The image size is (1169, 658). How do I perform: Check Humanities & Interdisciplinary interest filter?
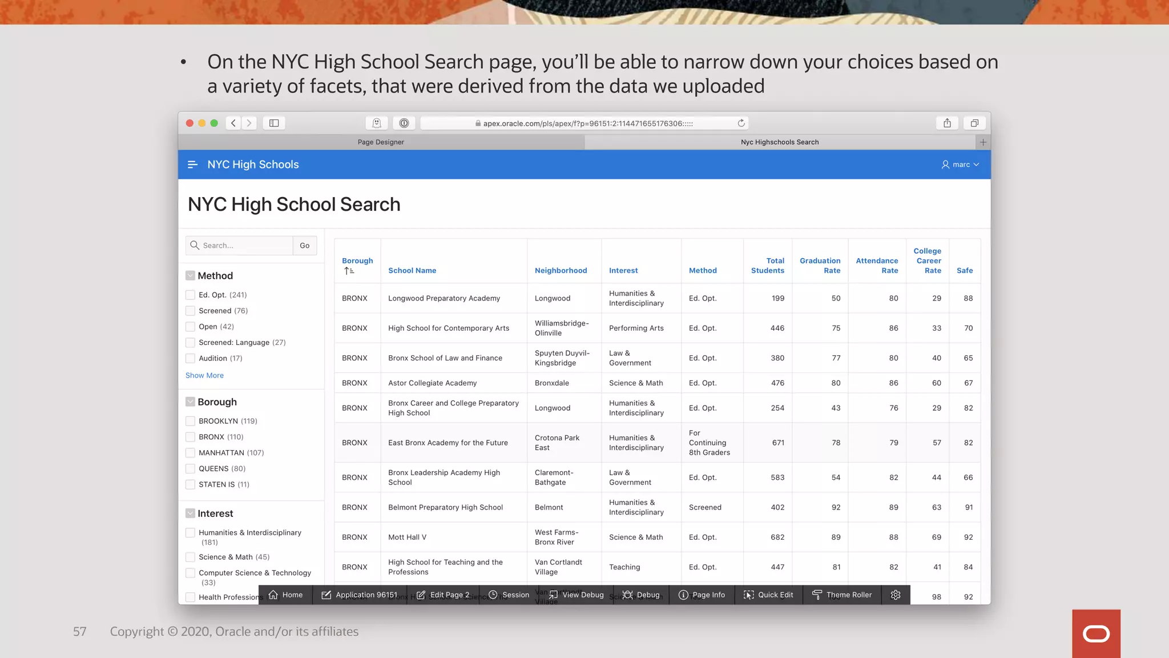[x=190, y=533]
